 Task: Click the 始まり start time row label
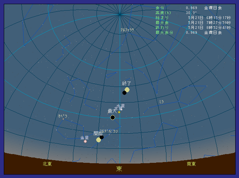click(162, 18)
